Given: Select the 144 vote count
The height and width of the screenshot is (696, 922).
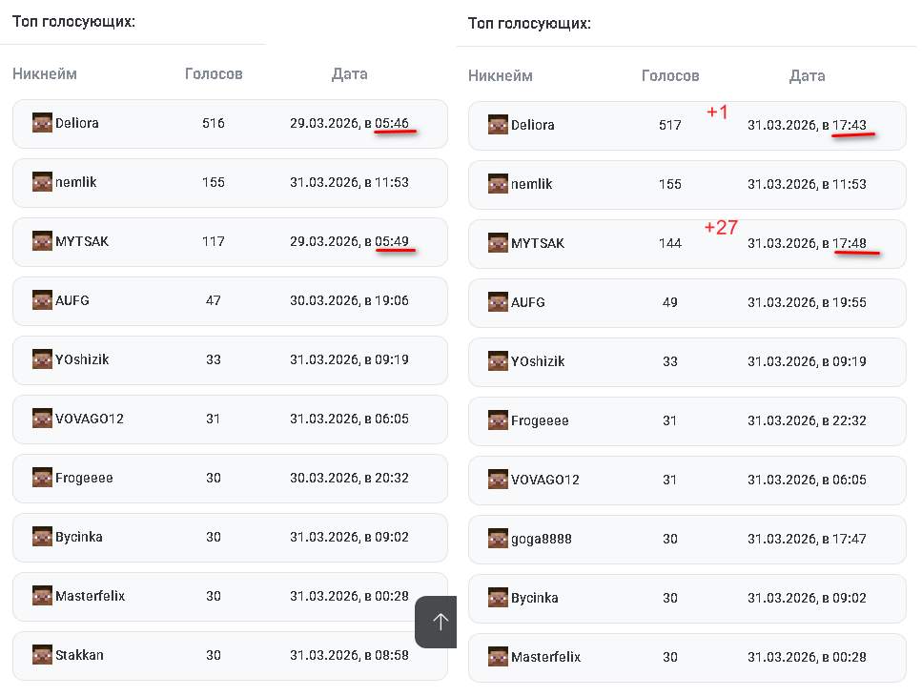Looking at the screenshot, I should 670,243.
